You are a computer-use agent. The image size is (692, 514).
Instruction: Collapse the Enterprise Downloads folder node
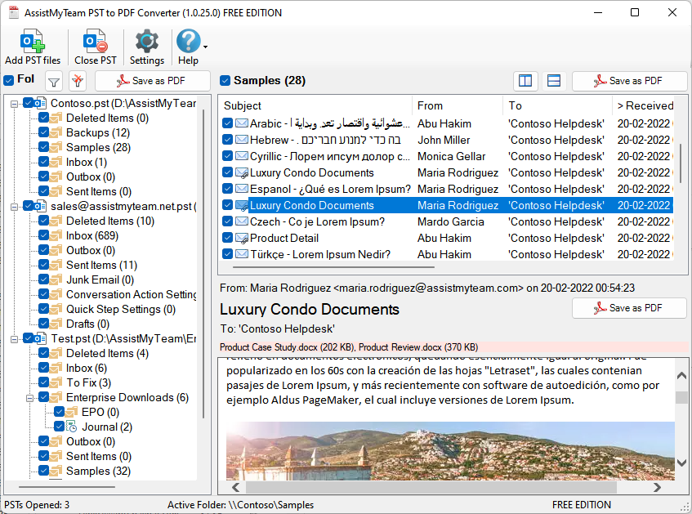(x=29, y=397)
